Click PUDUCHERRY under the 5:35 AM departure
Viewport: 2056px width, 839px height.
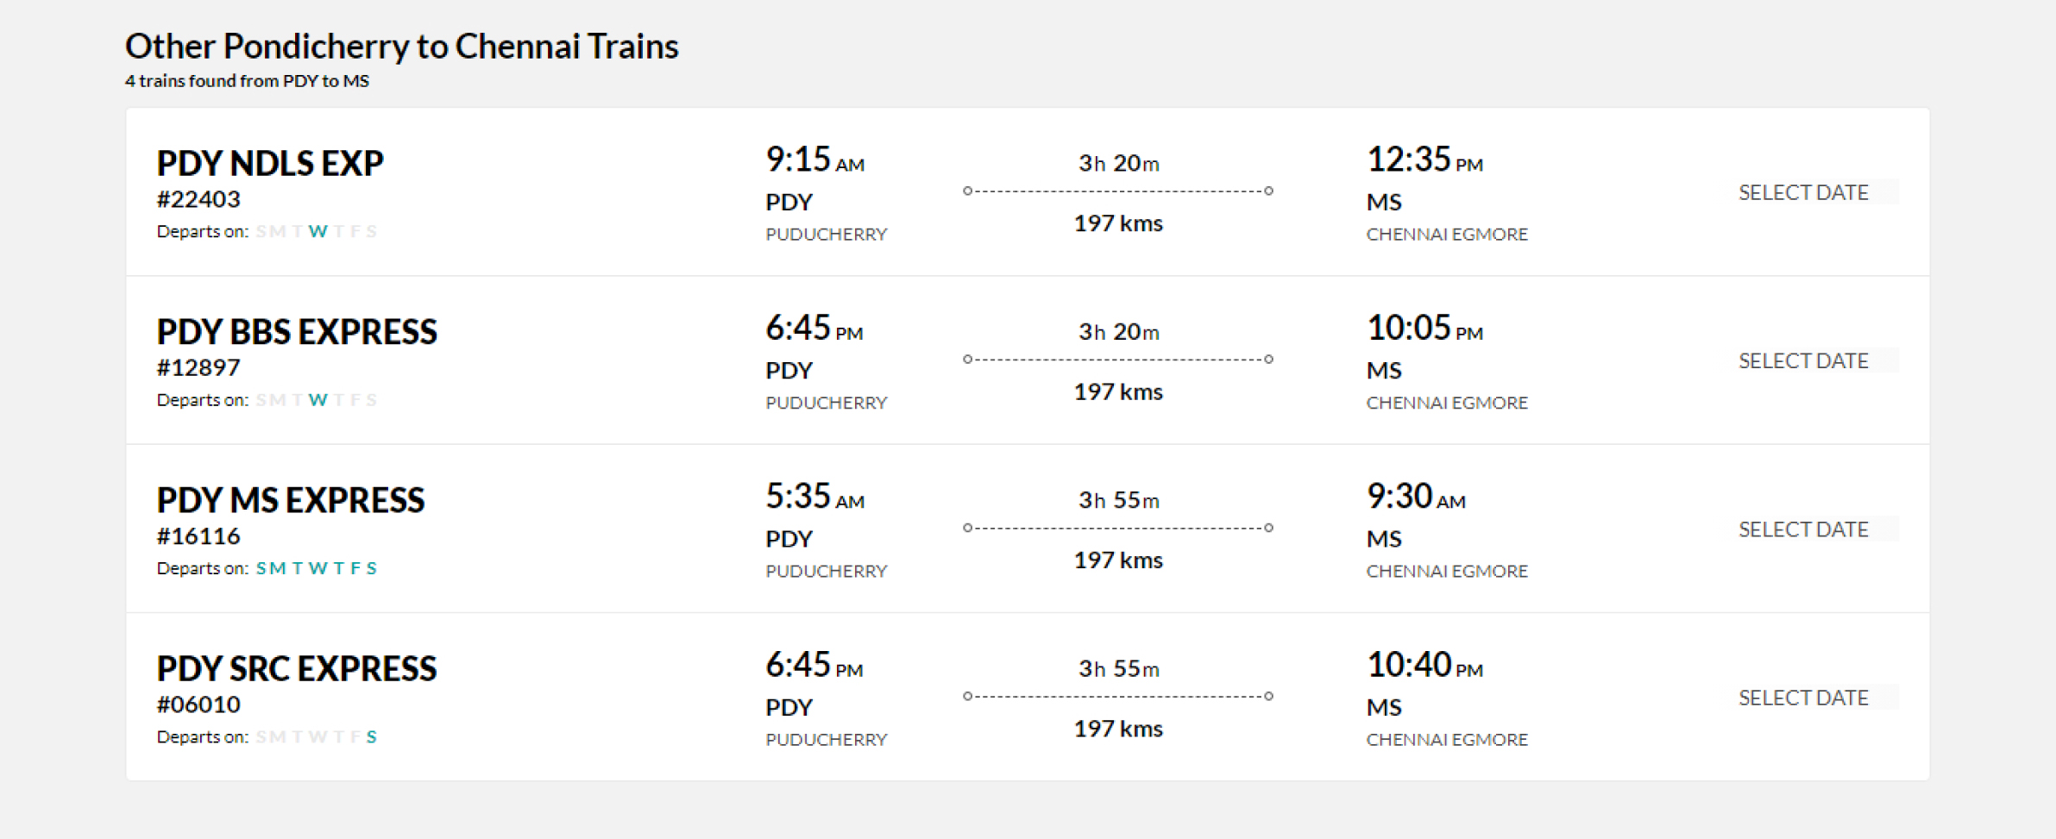pos(826,572)
